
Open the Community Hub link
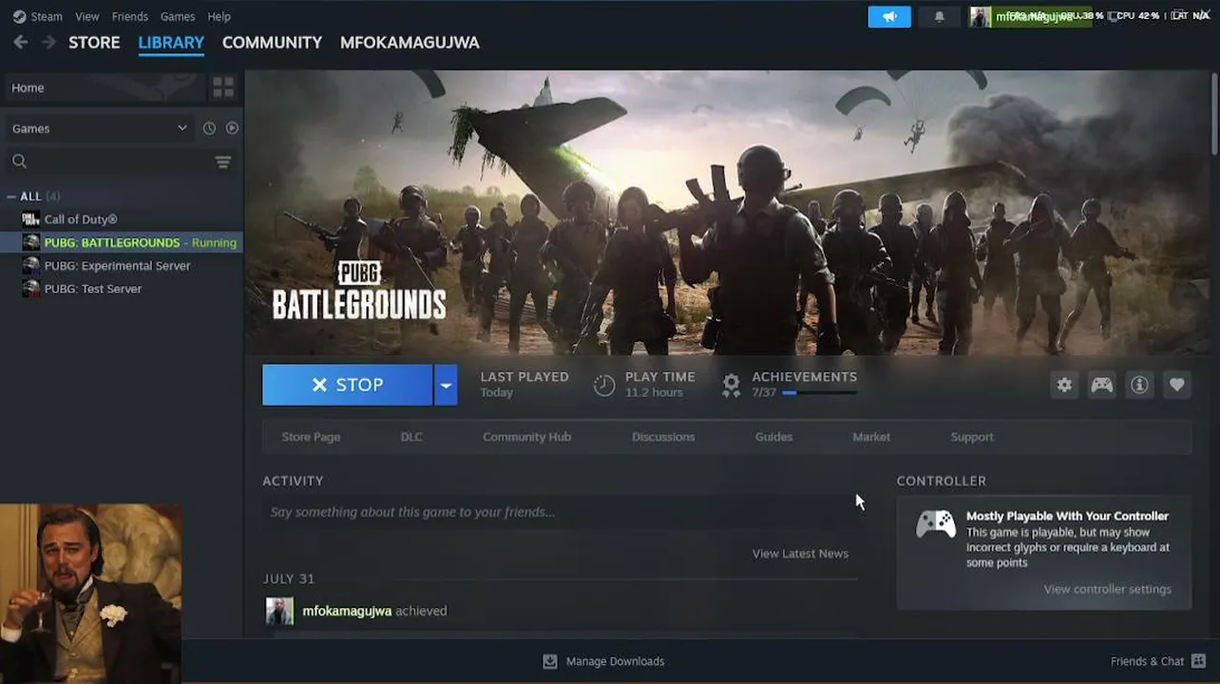(x=526, y=437)
